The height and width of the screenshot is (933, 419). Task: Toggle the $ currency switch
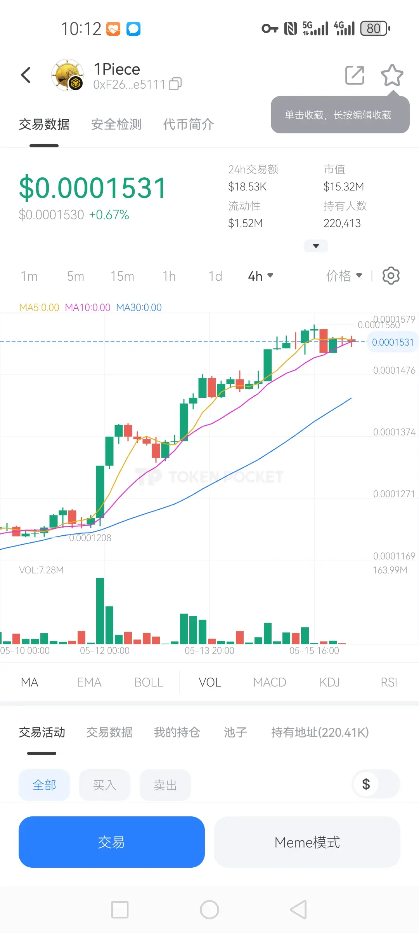[376, 784]
